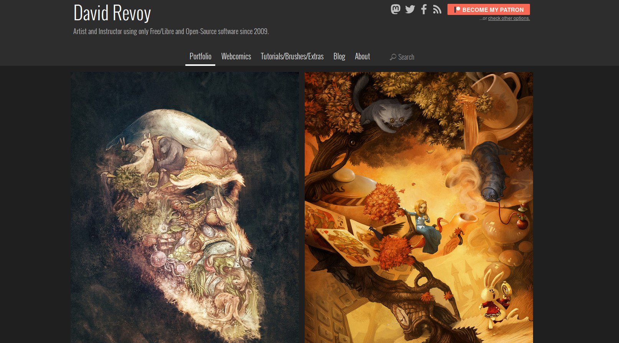
Task: Click Become My Patron button
Action: (x=489, y=10)
